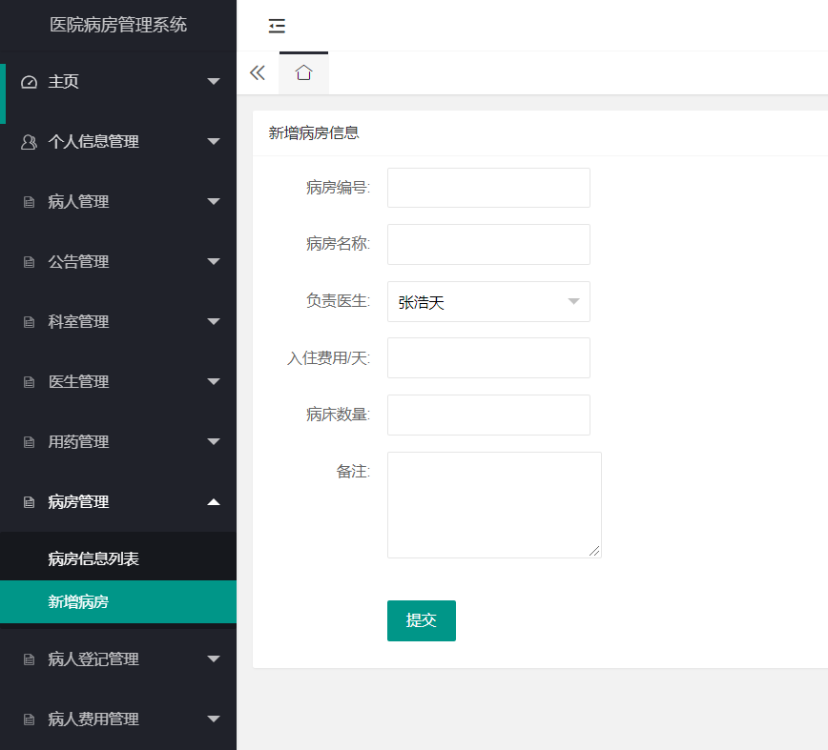Open the 病人费用管理 menu label

[93, 720]
